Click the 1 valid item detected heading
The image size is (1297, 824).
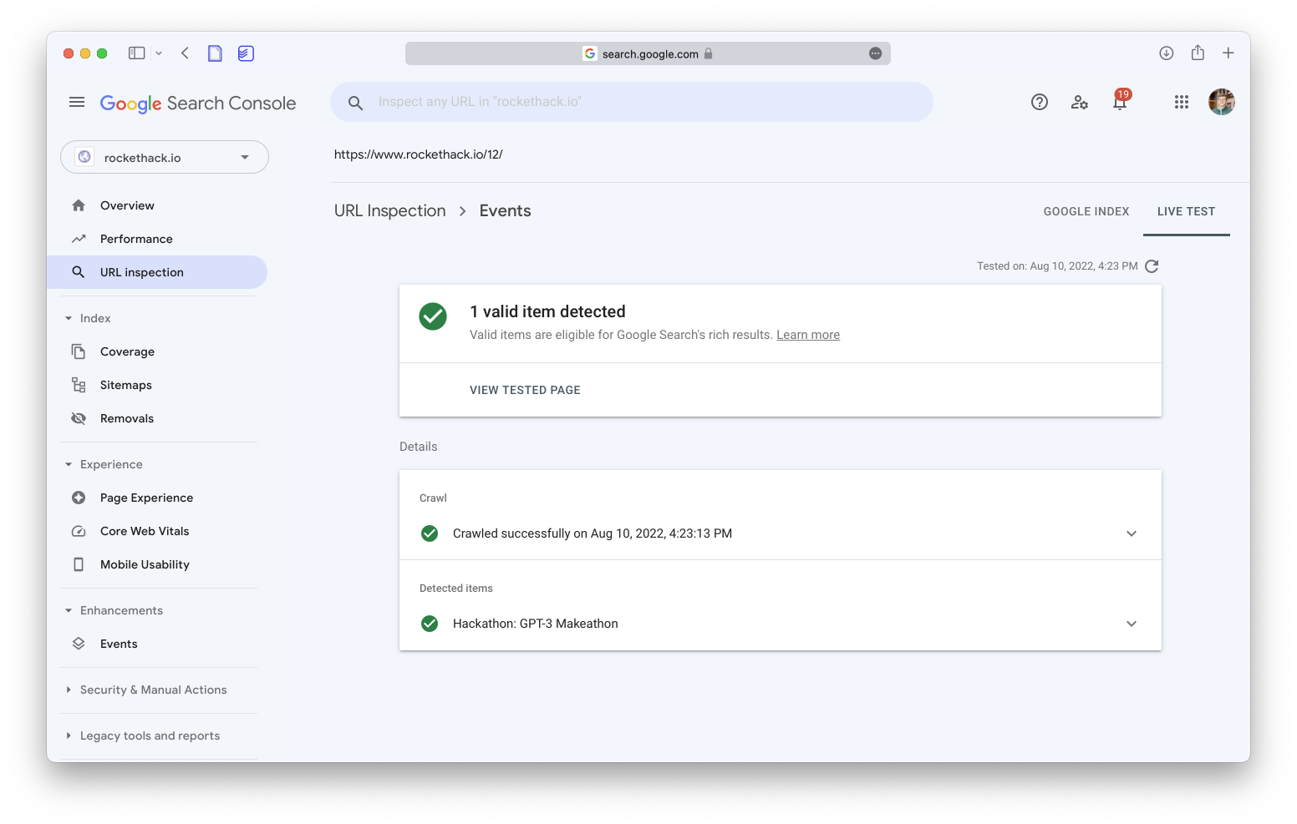pyautogui.click(x=547, y=311)
